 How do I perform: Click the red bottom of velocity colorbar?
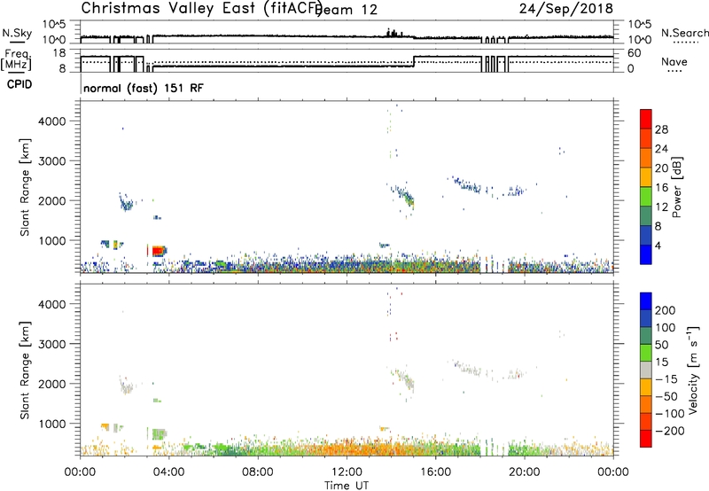pyautogui.click(x=646, y=439)
